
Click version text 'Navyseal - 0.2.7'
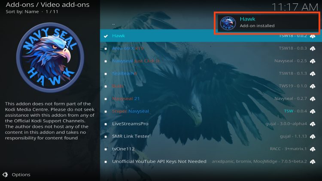click(x=291, y=99)
